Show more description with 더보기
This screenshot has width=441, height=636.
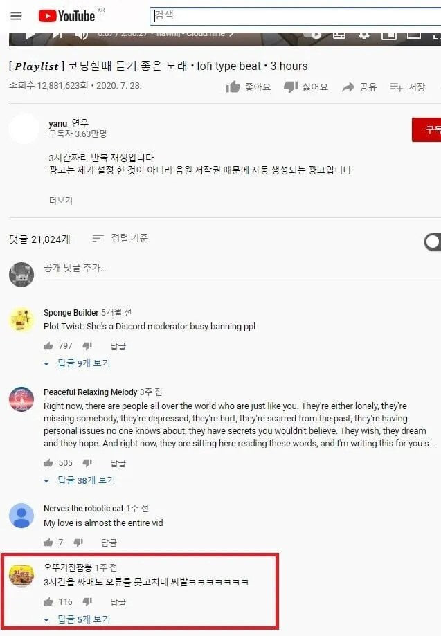point(61,201)
